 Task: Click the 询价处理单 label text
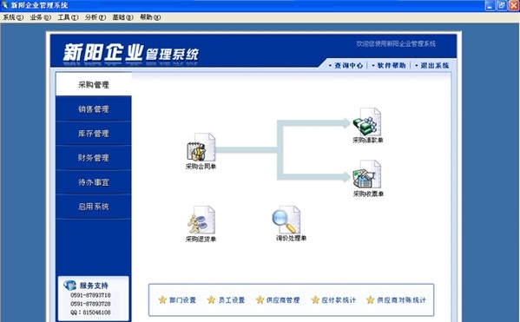coord(291,238)
